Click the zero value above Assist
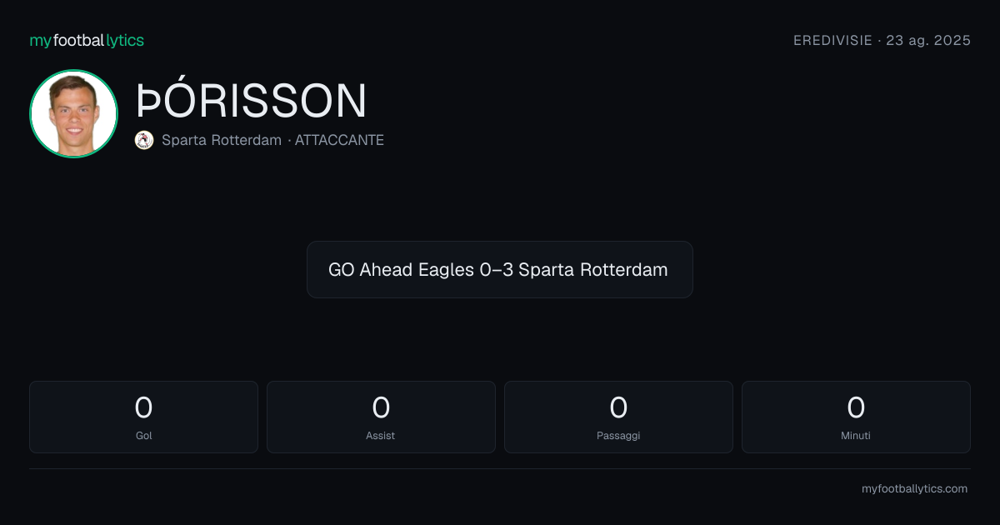This screenshot has height=525, width=1000. (381, 407)
